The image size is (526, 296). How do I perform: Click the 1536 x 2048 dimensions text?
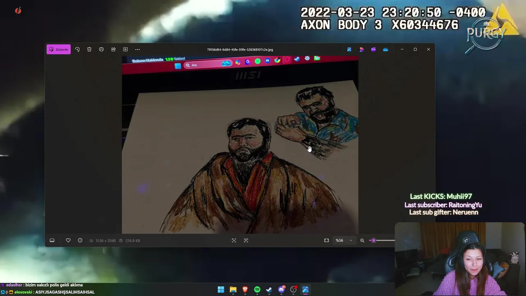coord(106,240)
